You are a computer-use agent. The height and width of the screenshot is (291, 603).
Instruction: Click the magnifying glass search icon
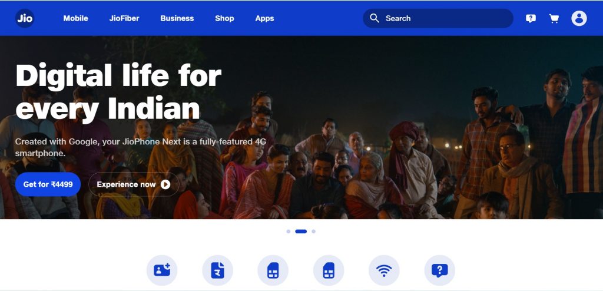click(x=374, y=18)
